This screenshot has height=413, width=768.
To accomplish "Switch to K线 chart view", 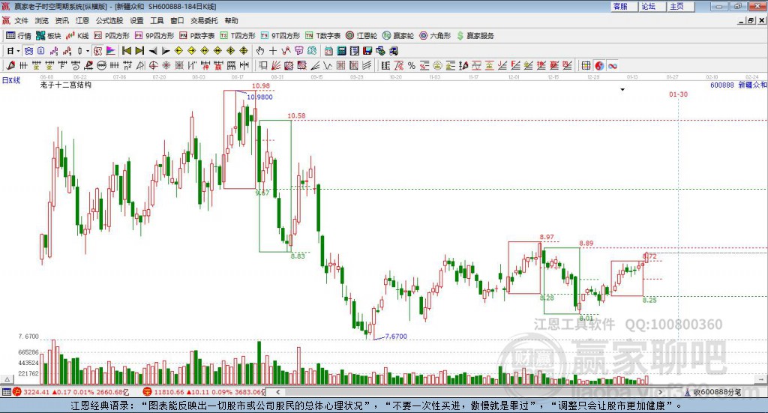I will 77,36.
